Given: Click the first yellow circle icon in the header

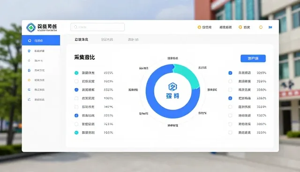Looking at the screenshot, I should click(x=199, y=27).
